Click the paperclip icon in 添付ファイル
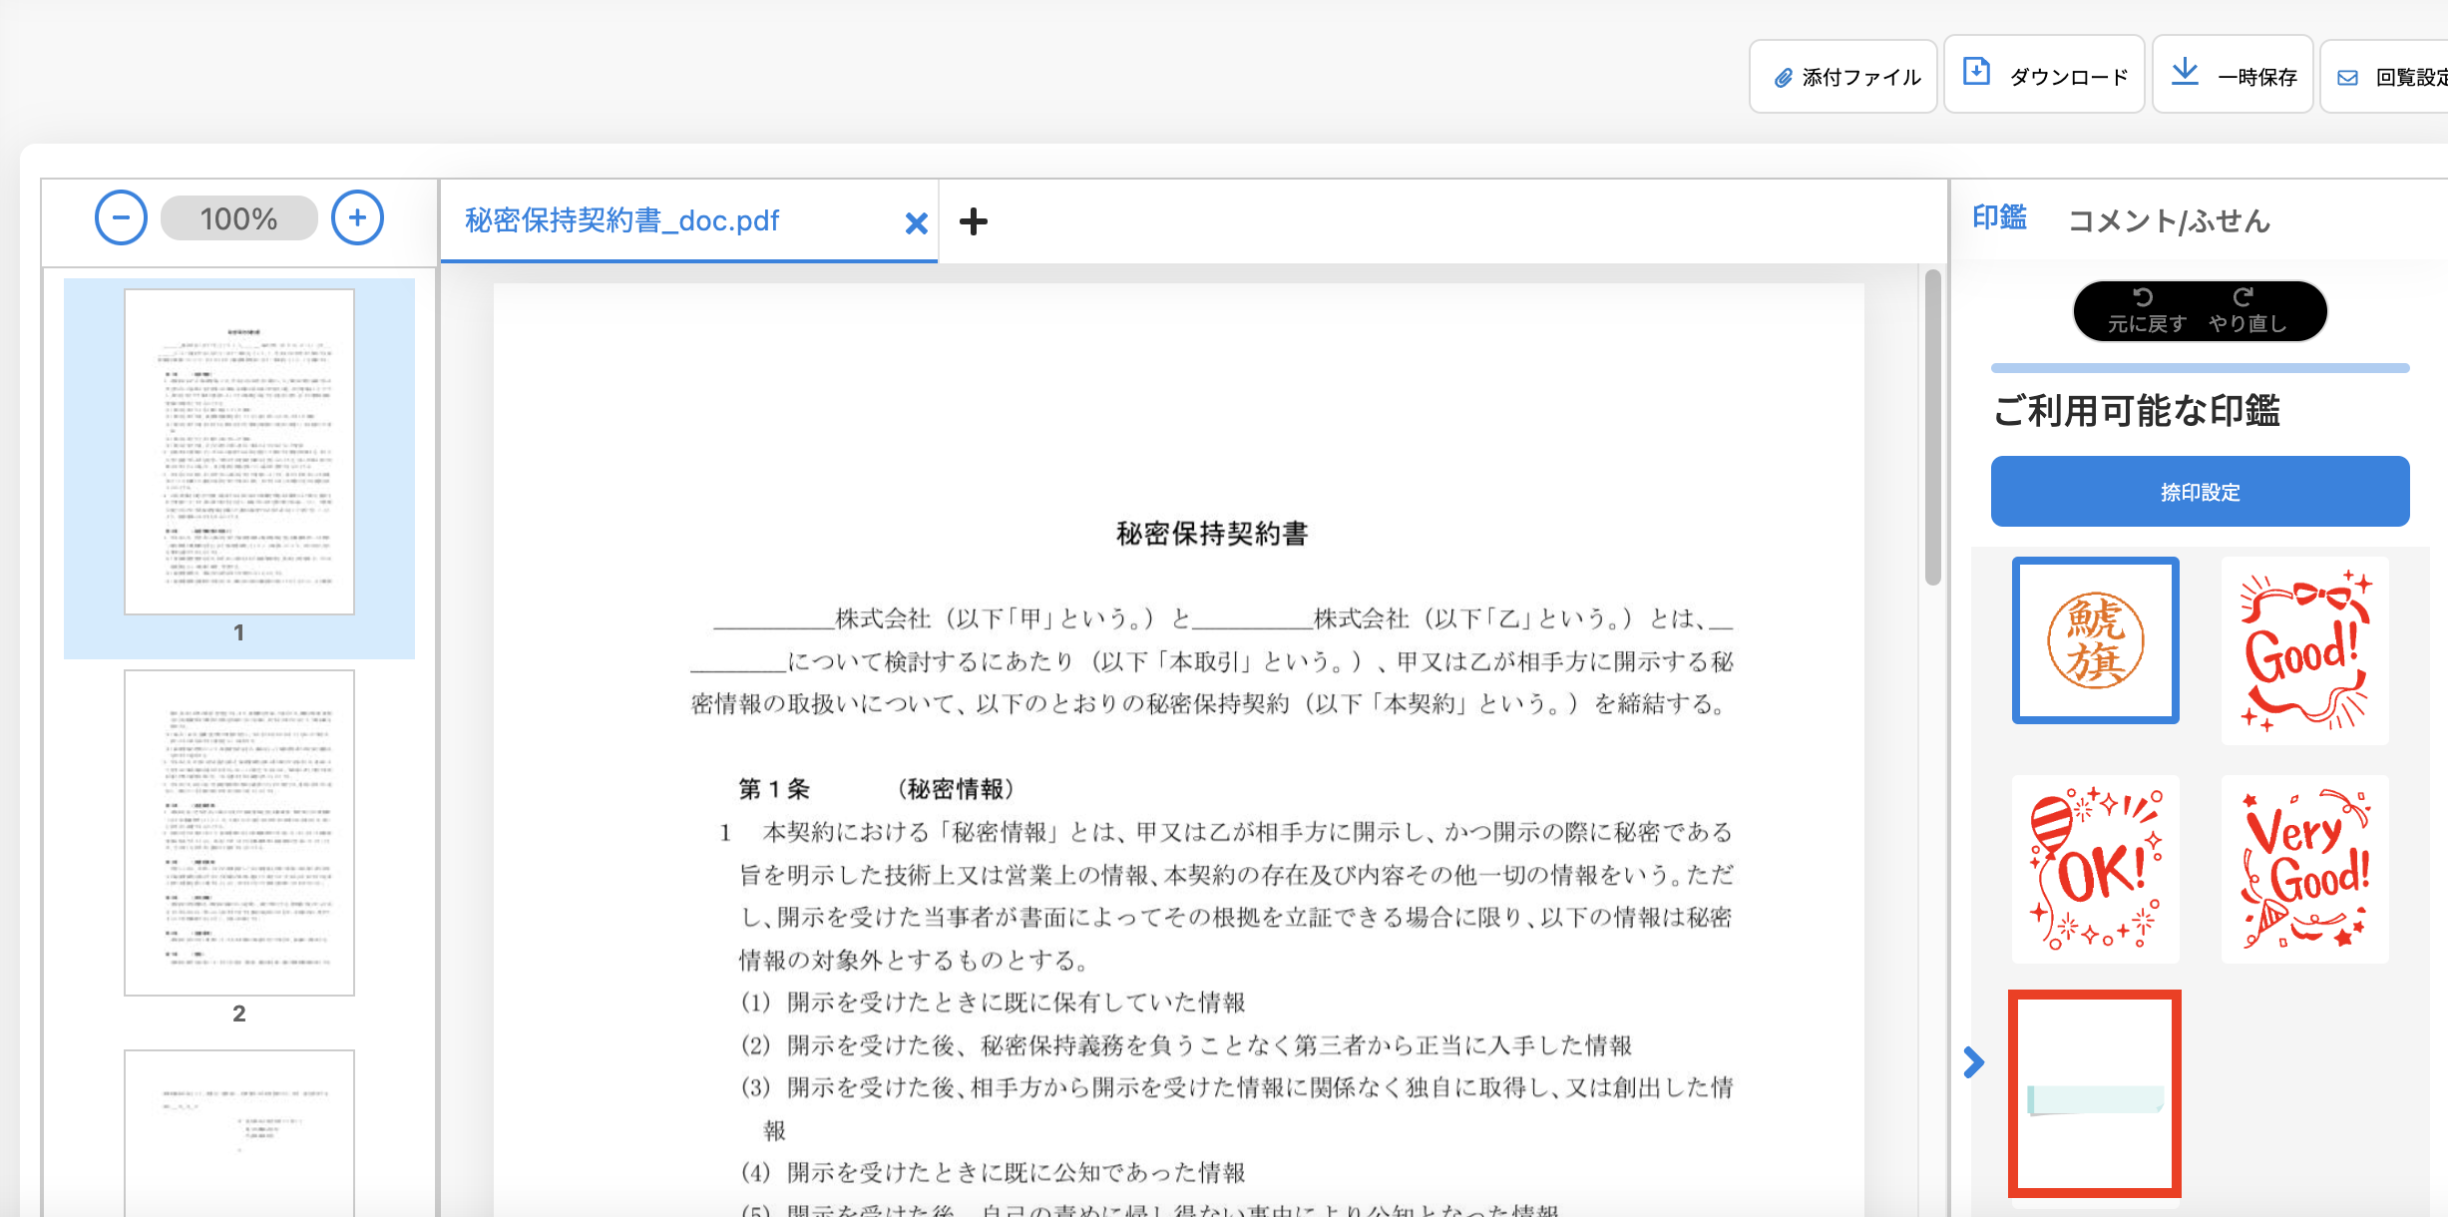 [x=1784, y=78]
